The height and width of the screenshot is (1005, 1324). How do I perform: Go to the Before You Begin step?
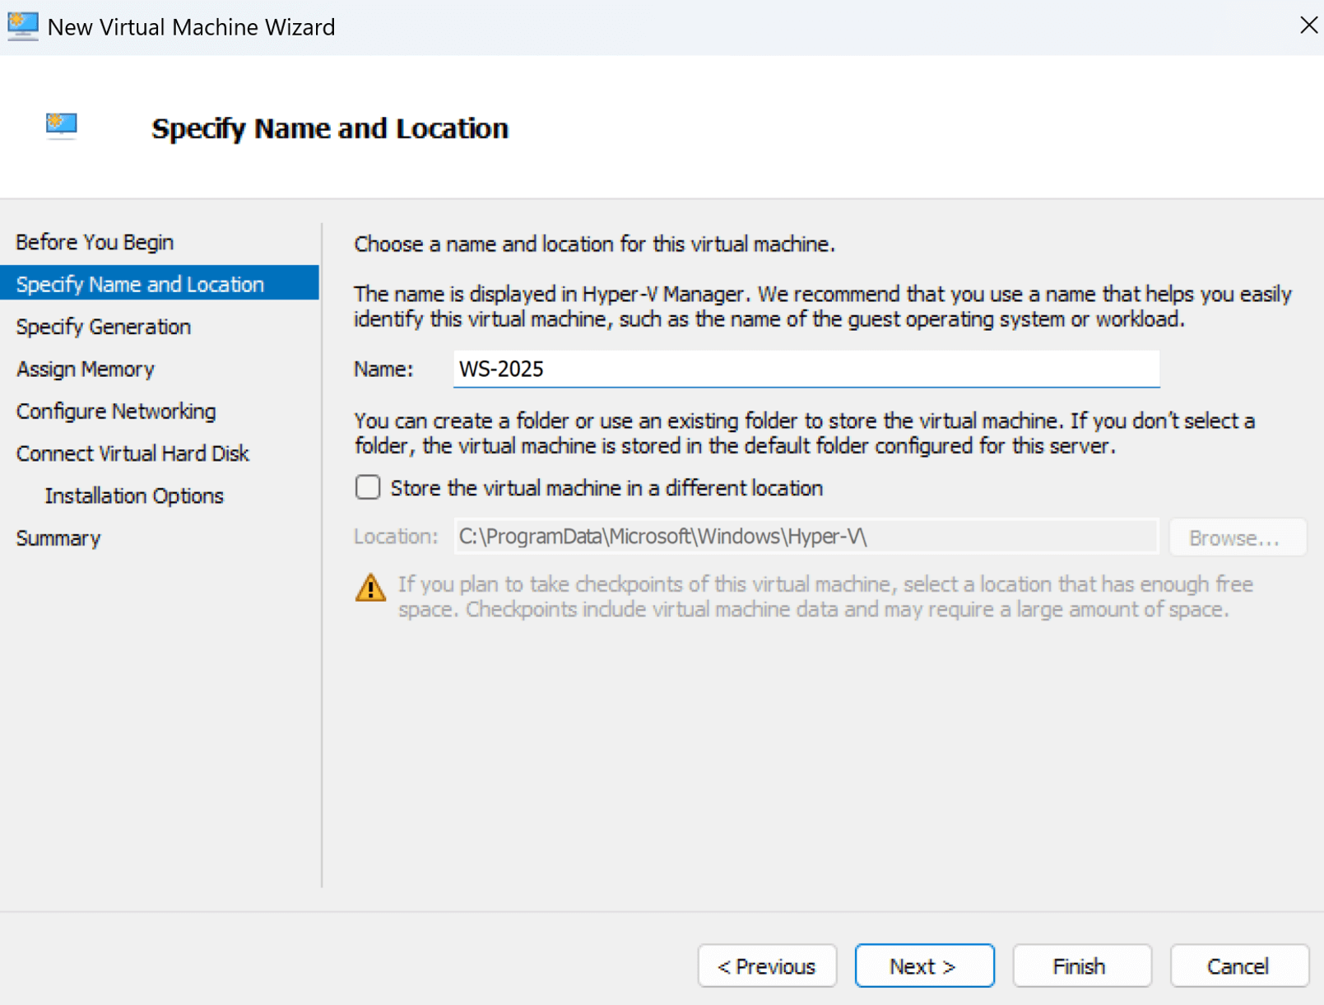coord(95,242)
